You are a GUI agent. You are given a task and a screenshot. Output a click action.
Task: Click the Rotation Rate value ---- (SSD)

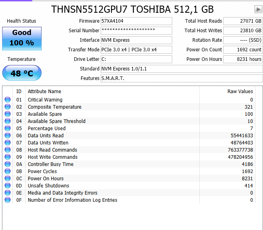tap(243, 40)
